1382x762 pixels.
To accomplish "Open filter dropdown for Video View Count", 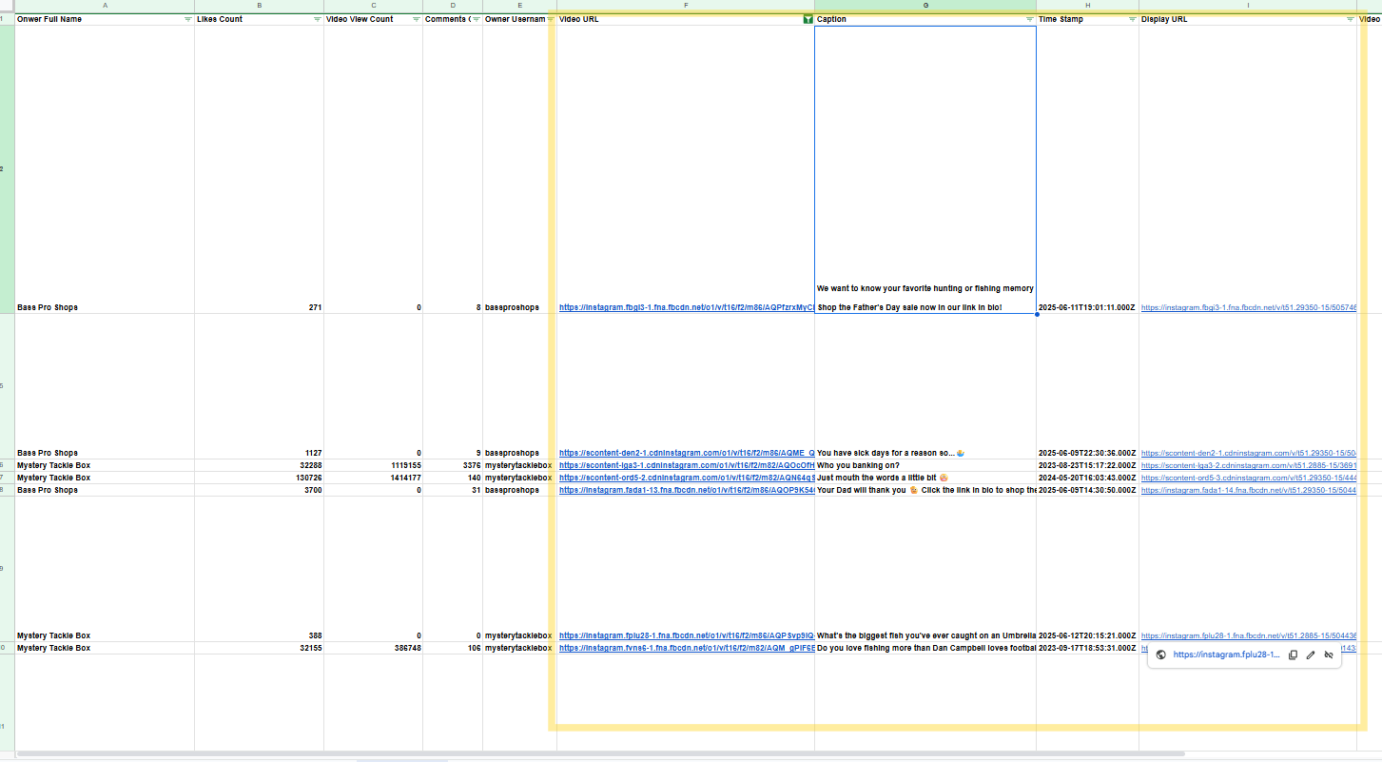I will [416, 19].
